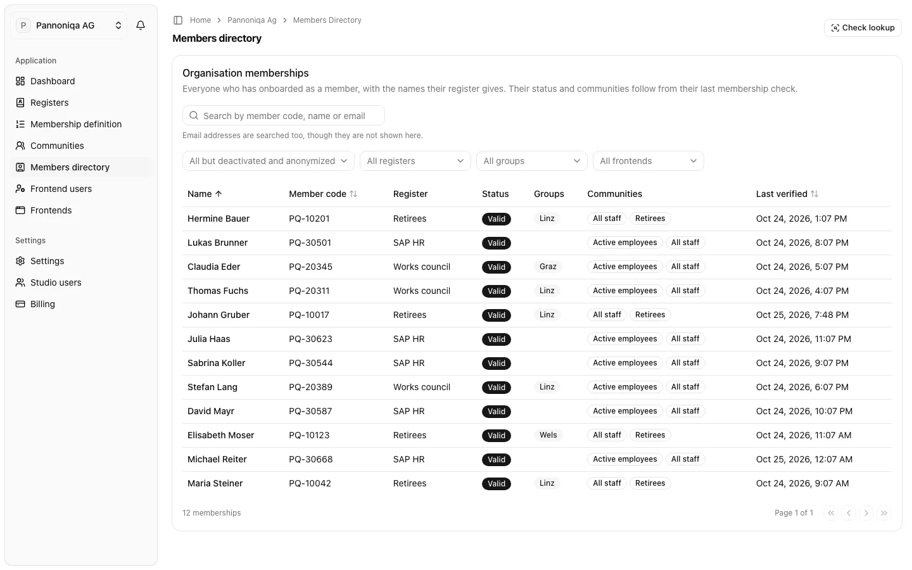Click the sort icon beside Member code
This screenshot has height=570, width=912.
point(353,194)
